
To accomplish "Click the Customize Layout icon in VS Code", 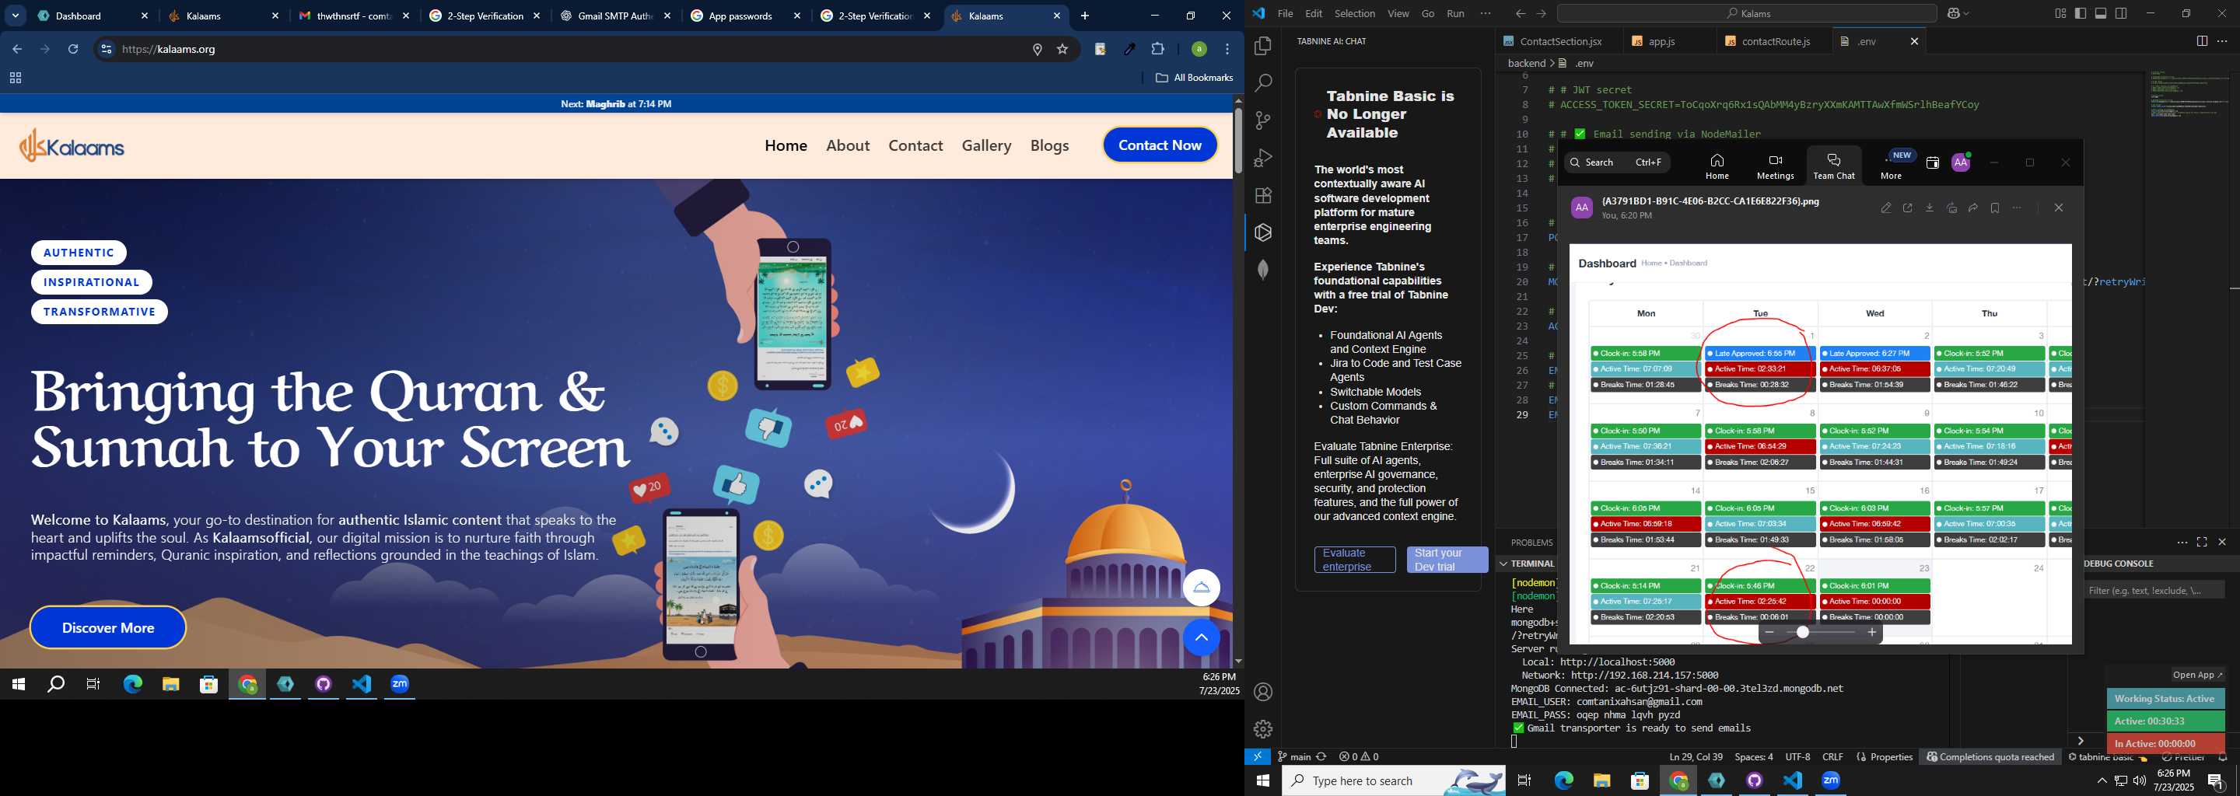I will (2061, 14).
